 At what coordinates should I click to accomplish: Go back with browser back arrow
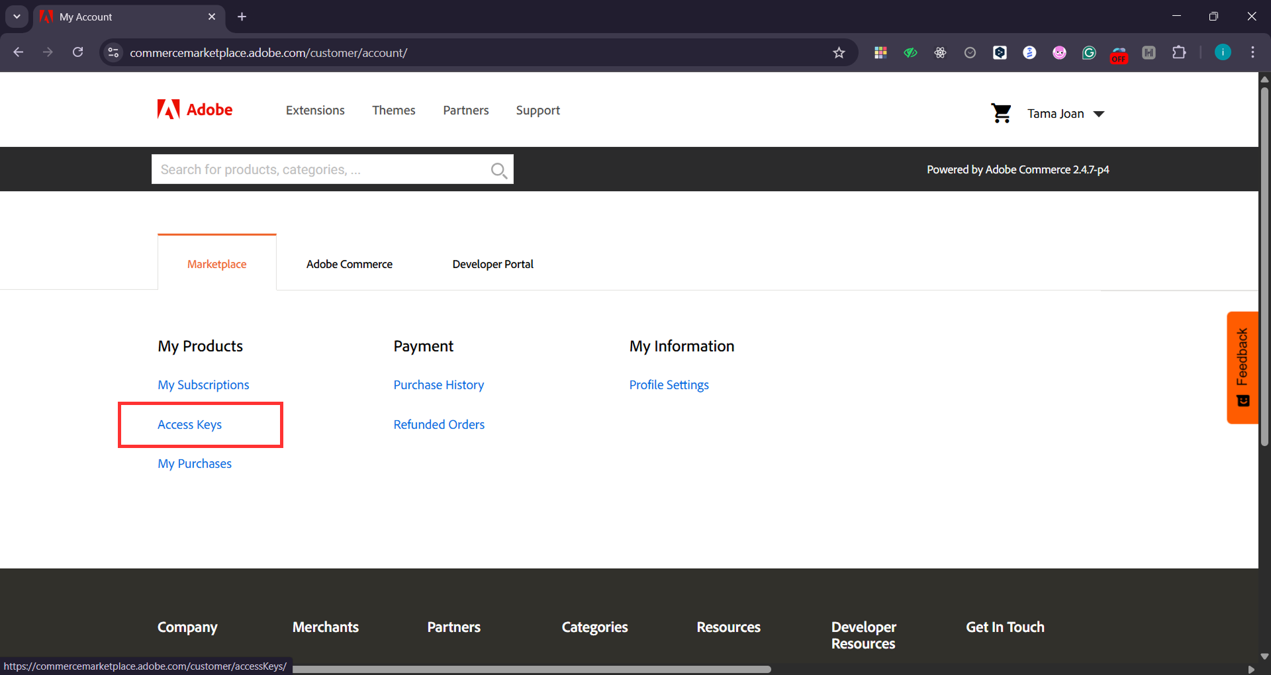(x=19, y=52)
